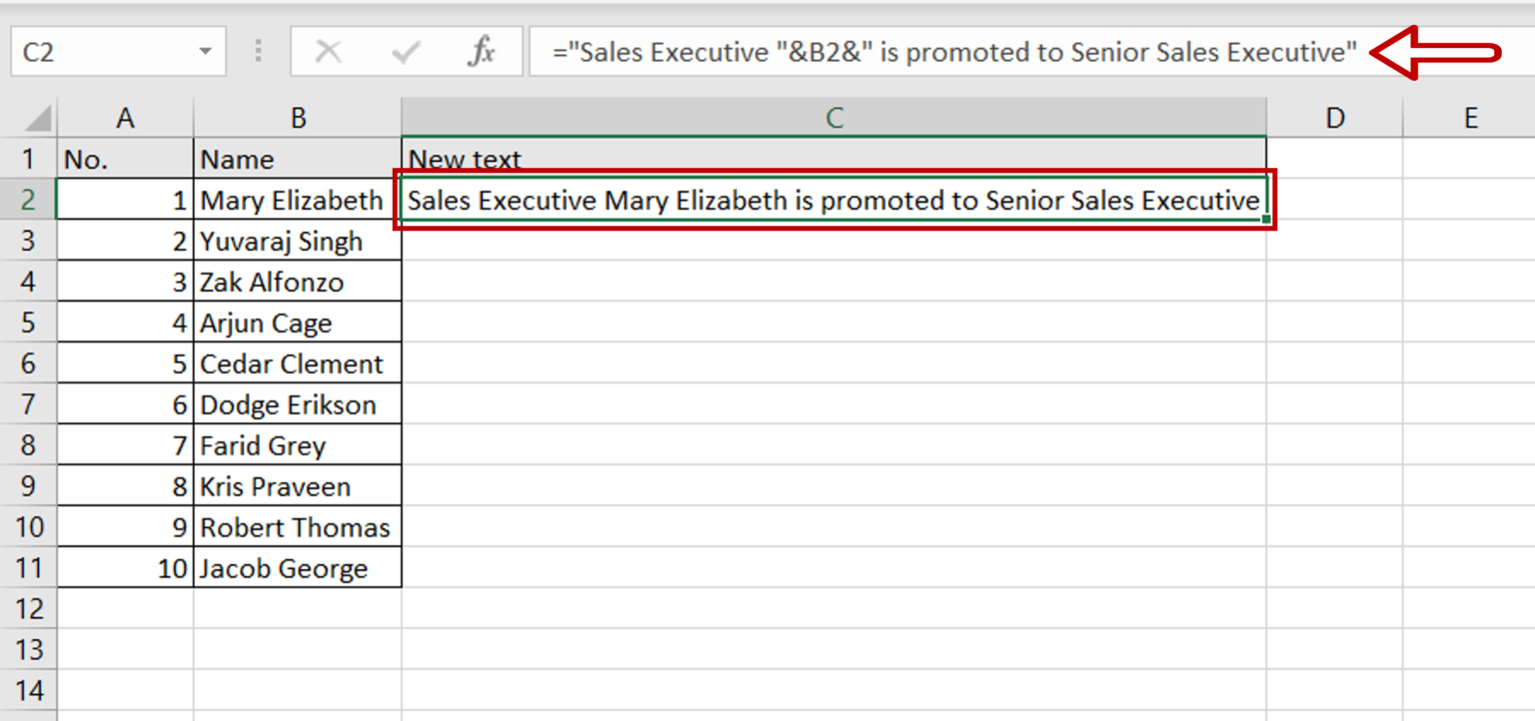
Task: Select the cell containing Mary Elizabeth
Action: point(297,199)
